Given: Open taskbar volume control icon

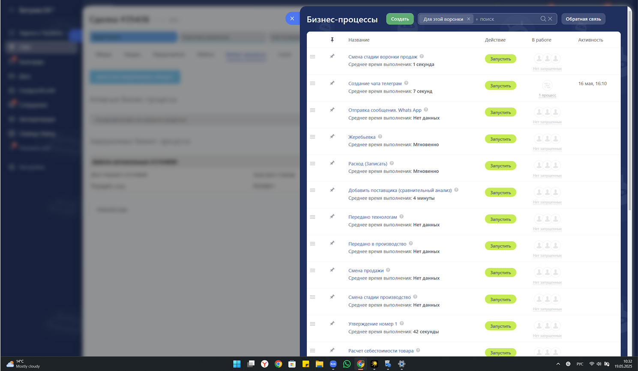Looking at the screenshot, I should 599,364.
